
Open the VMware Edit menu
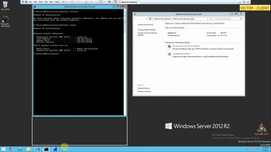[35, 2]
